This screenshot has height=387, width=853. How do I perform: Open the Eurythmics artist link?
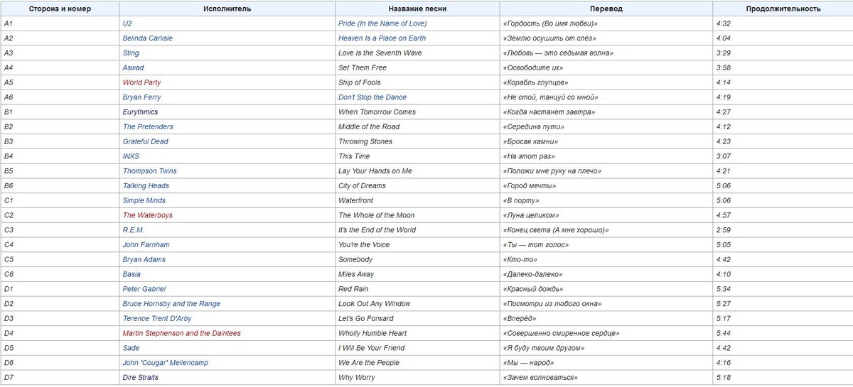point(141,112)
